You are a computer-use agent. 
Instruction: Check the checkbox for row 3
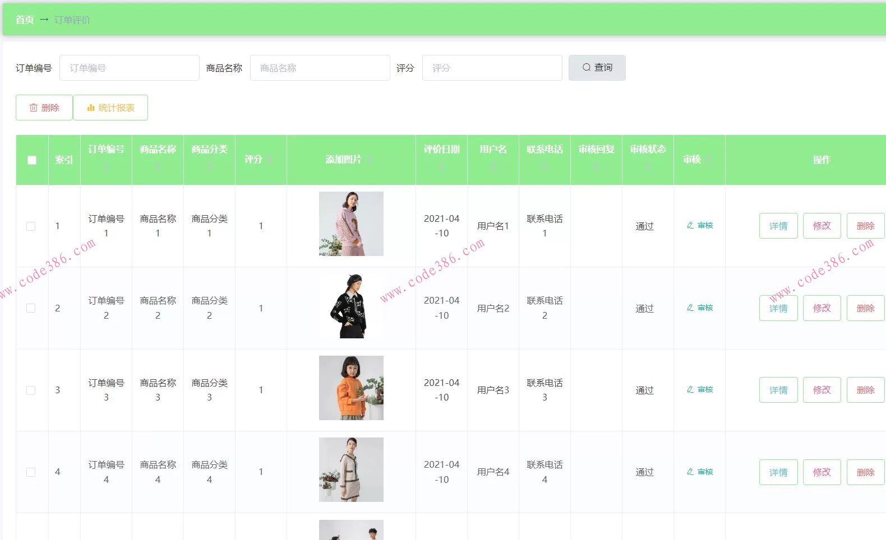click(31, 390)
